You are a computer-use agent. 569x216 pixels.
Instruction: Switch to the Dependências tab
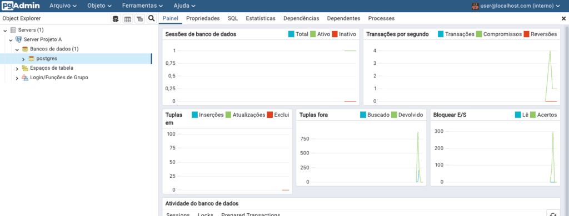pos(301,18)
